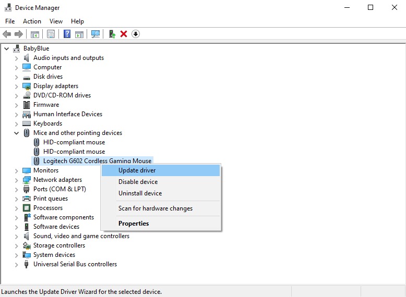
Task: Click the circled down-arrow toolbar icon
Action: coord(136,34)
